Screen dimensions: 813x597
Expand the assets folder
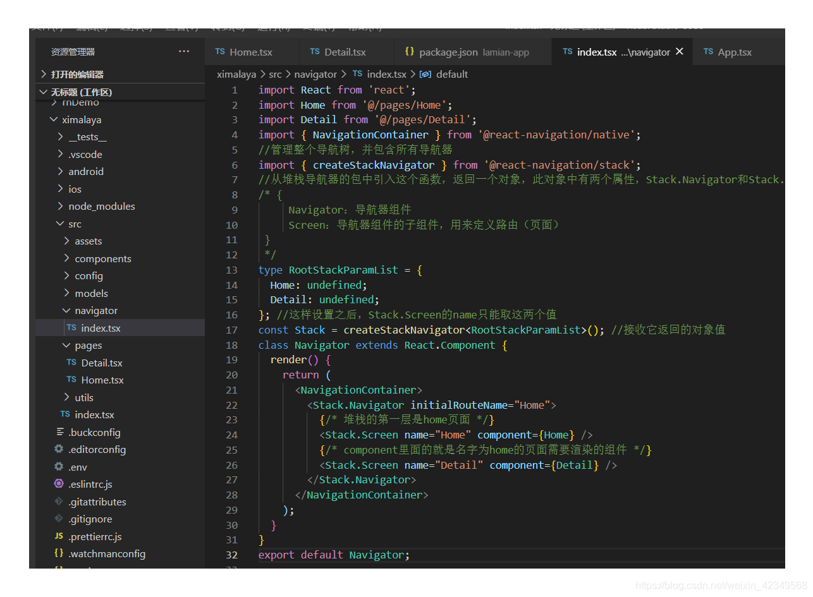120,241
